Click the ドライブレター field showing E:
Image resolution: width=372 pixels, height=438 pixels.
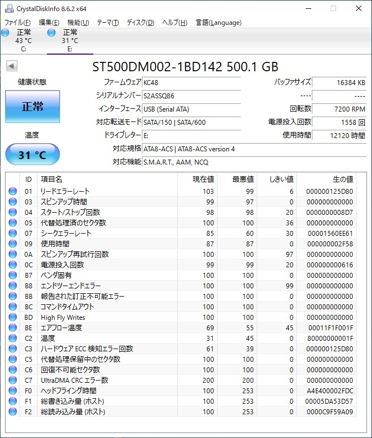point(191,136)
